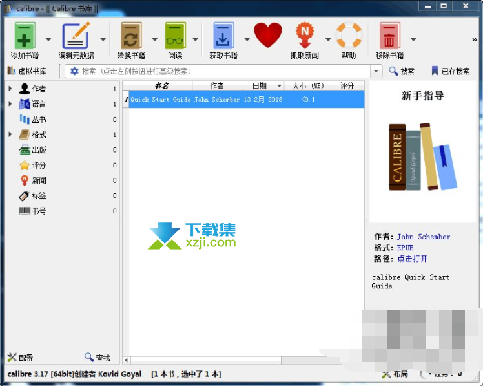The width and height of the screenshot is (483, 386).
Task: Click Find (查找) in tag browser
Action: pyautogui.click(x=98, y=358)
